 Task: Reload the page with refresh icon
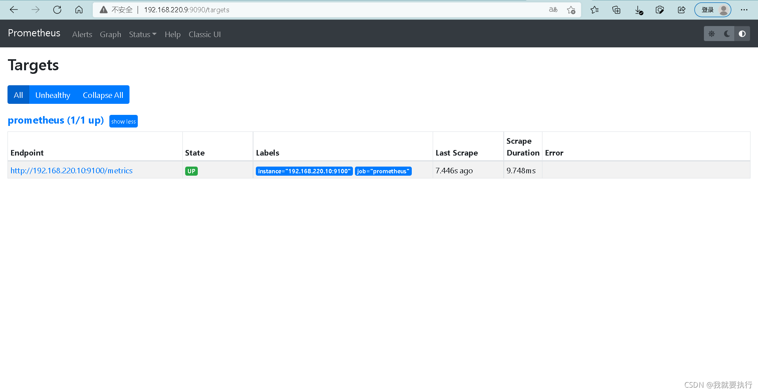[x=57, y=10]
